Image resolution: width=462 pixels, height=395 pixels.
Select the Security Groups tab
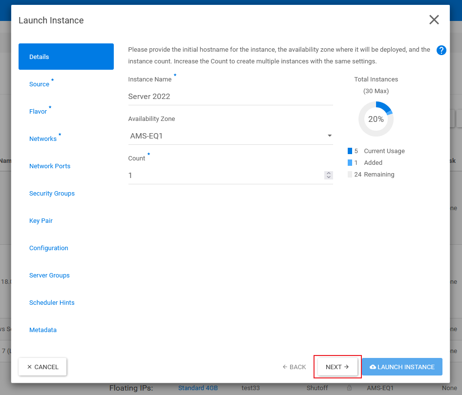(x=52, y=194)
